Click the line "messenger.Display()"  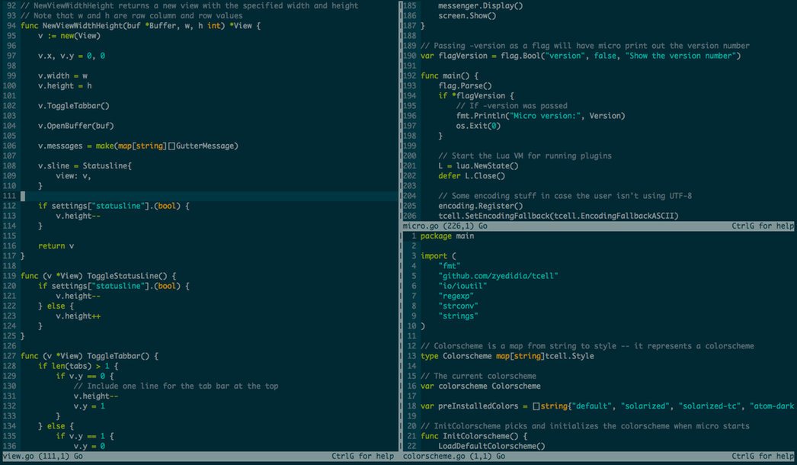point(480,5)
